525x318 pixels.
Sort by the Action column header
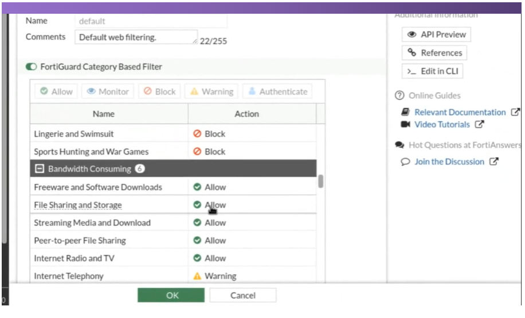(252, 114)
